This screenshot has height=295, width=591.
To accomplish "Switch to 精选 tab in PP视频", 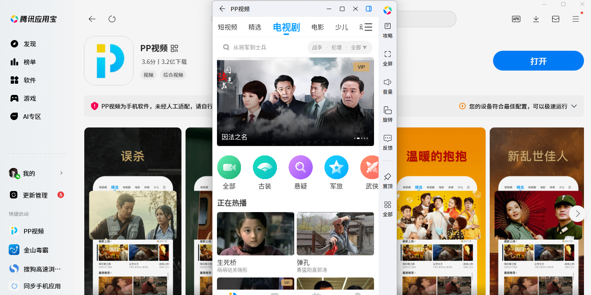I will [x=255, y=27].
